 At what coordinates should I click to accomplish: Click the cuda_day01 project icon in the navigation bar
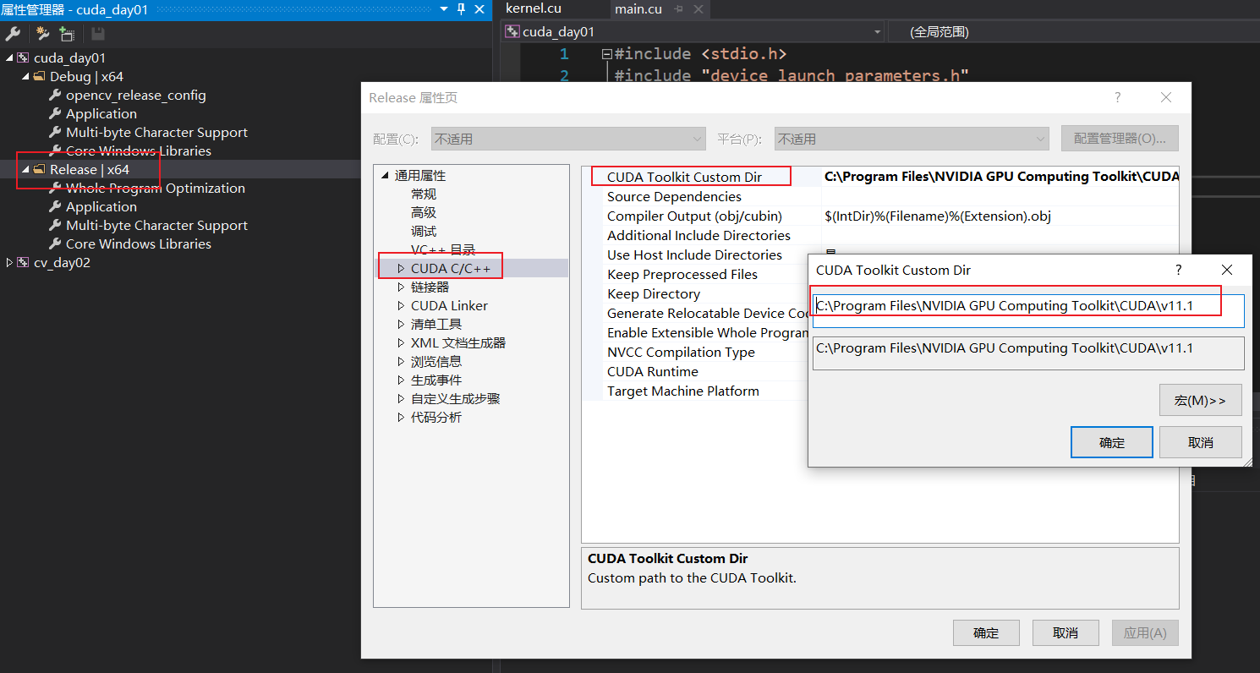coord(512,31)
